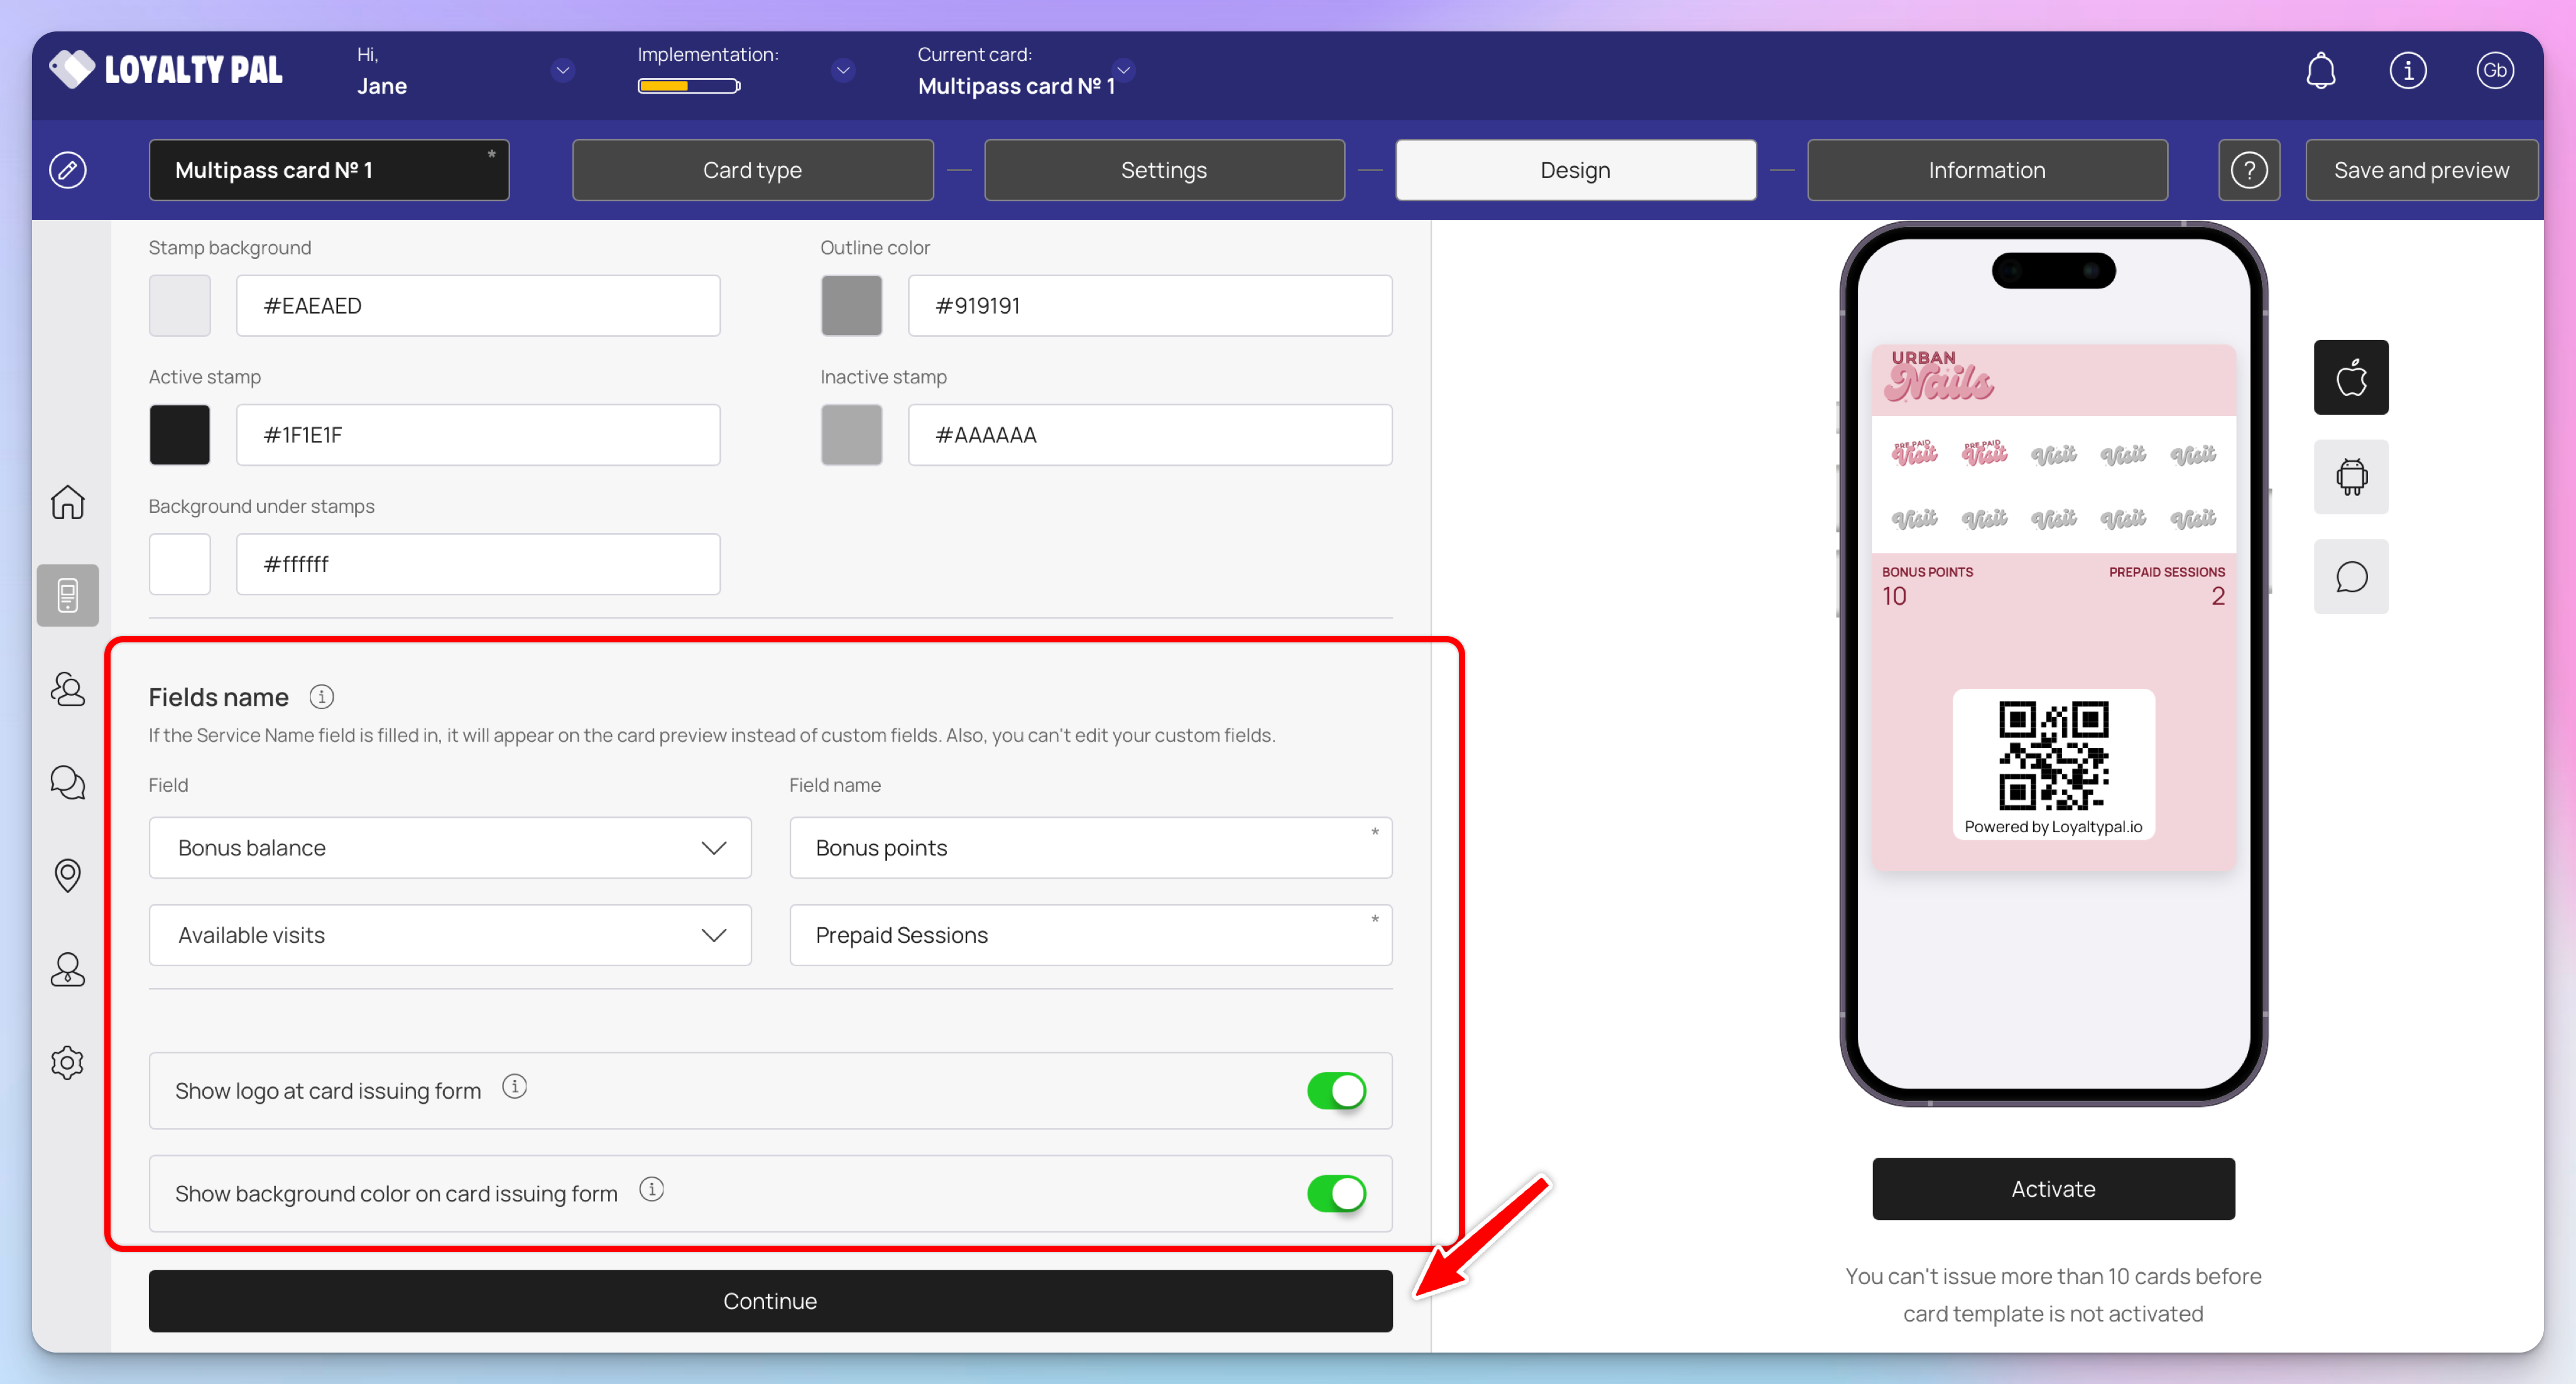
Task: Switch preview to Android device
Action: point(2350,477)
